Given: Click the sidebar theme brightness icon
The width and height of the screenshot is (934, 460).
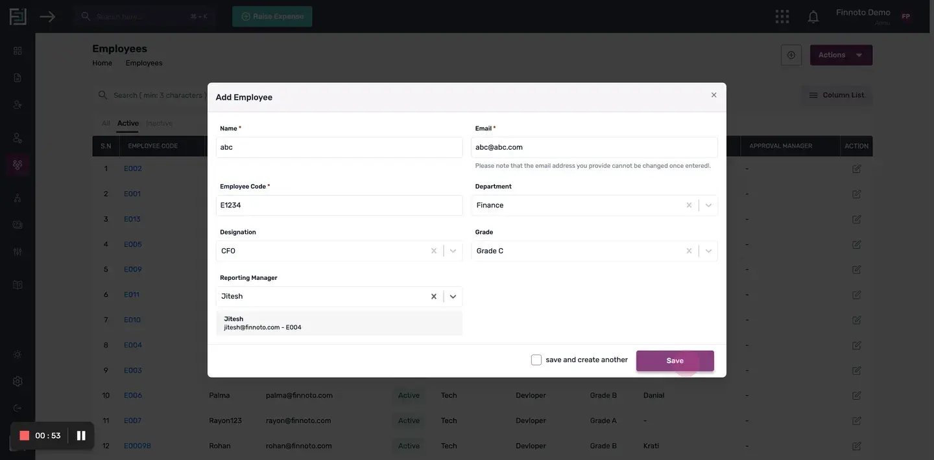Looking at the screenshot, I should [18, 354].
